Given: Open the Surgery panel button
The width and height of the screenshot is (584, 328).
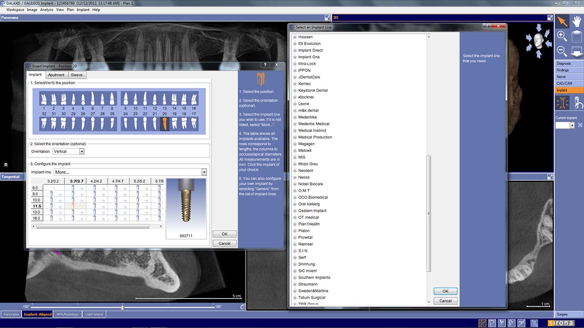Looking at the screenshot, I should [569, 314].
